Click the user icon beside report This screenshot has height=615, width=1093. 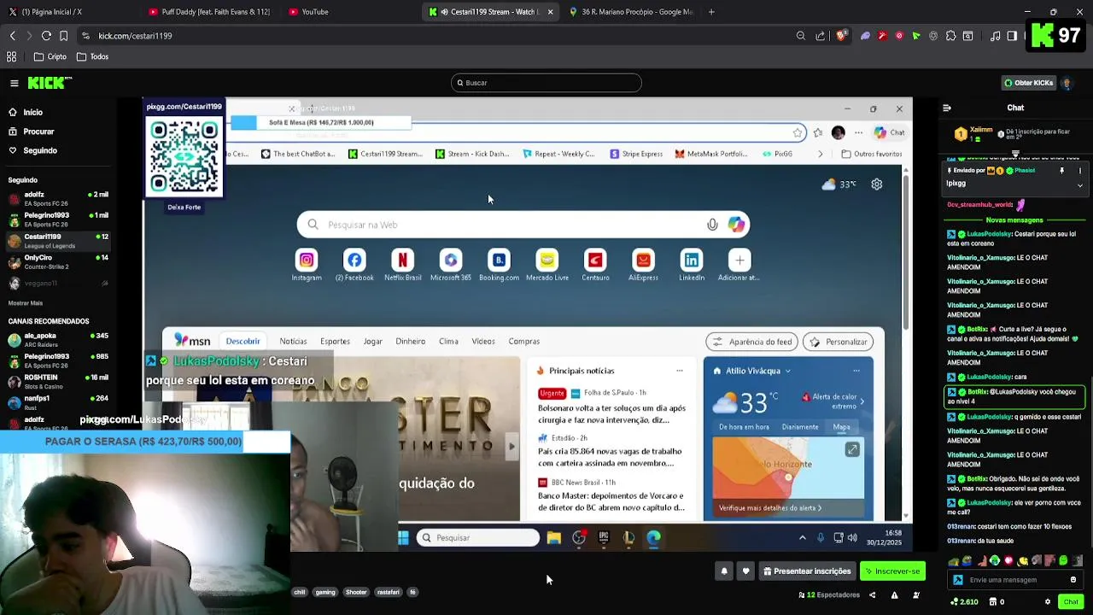[916, 595]
